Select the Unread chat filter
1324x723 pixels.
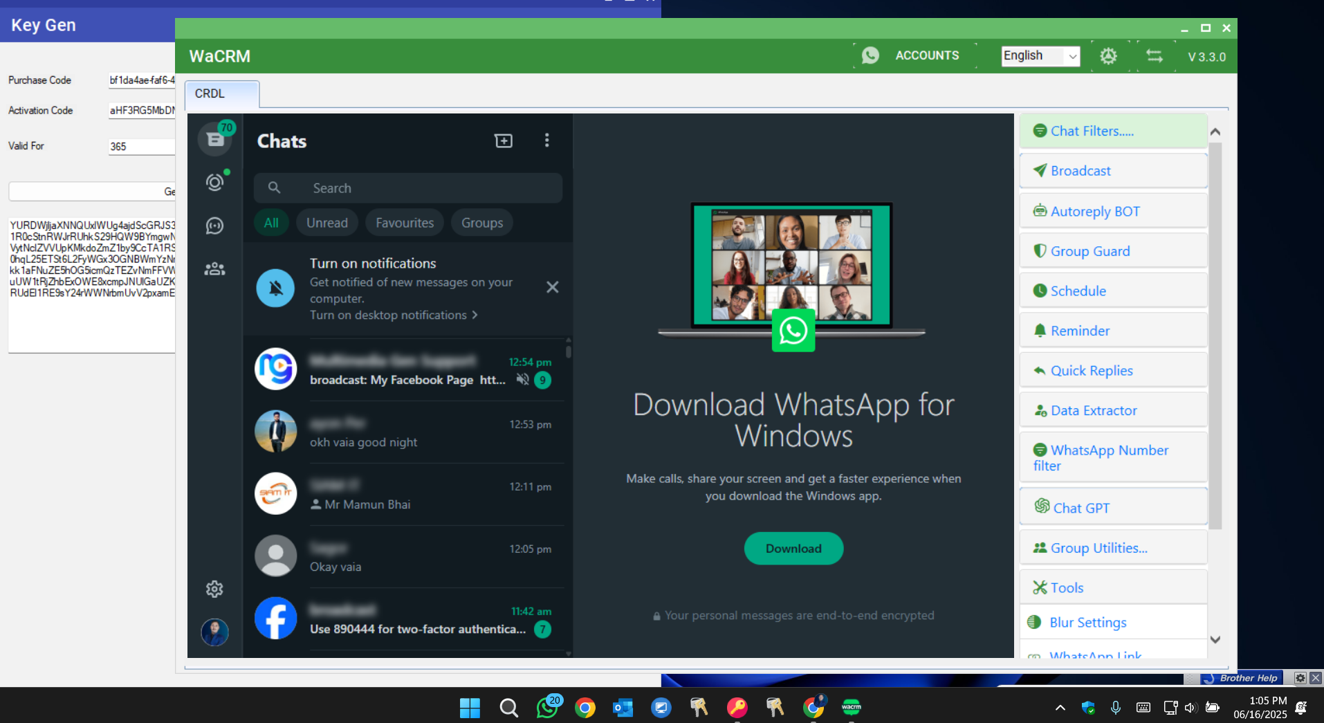327,223
